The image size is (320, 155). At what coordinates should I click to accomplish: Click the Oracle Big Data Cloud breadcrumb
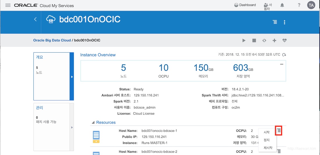52,40
